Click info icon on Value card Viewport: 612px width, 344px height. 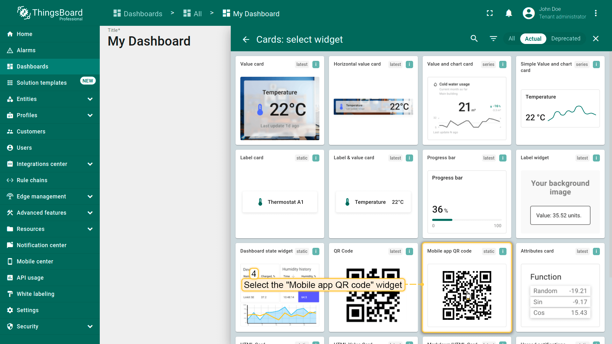pos(316,64)
